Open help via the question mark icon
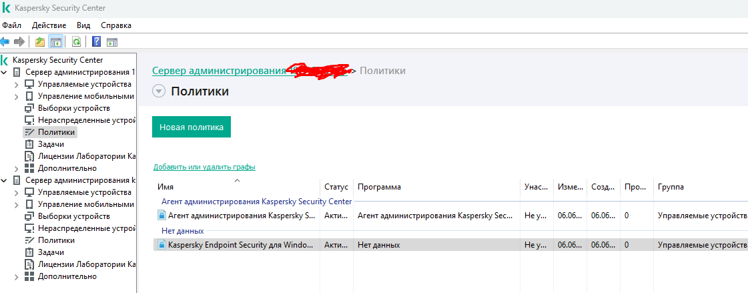The height and width of the screenshot is (293, 748). coord(96,42)
